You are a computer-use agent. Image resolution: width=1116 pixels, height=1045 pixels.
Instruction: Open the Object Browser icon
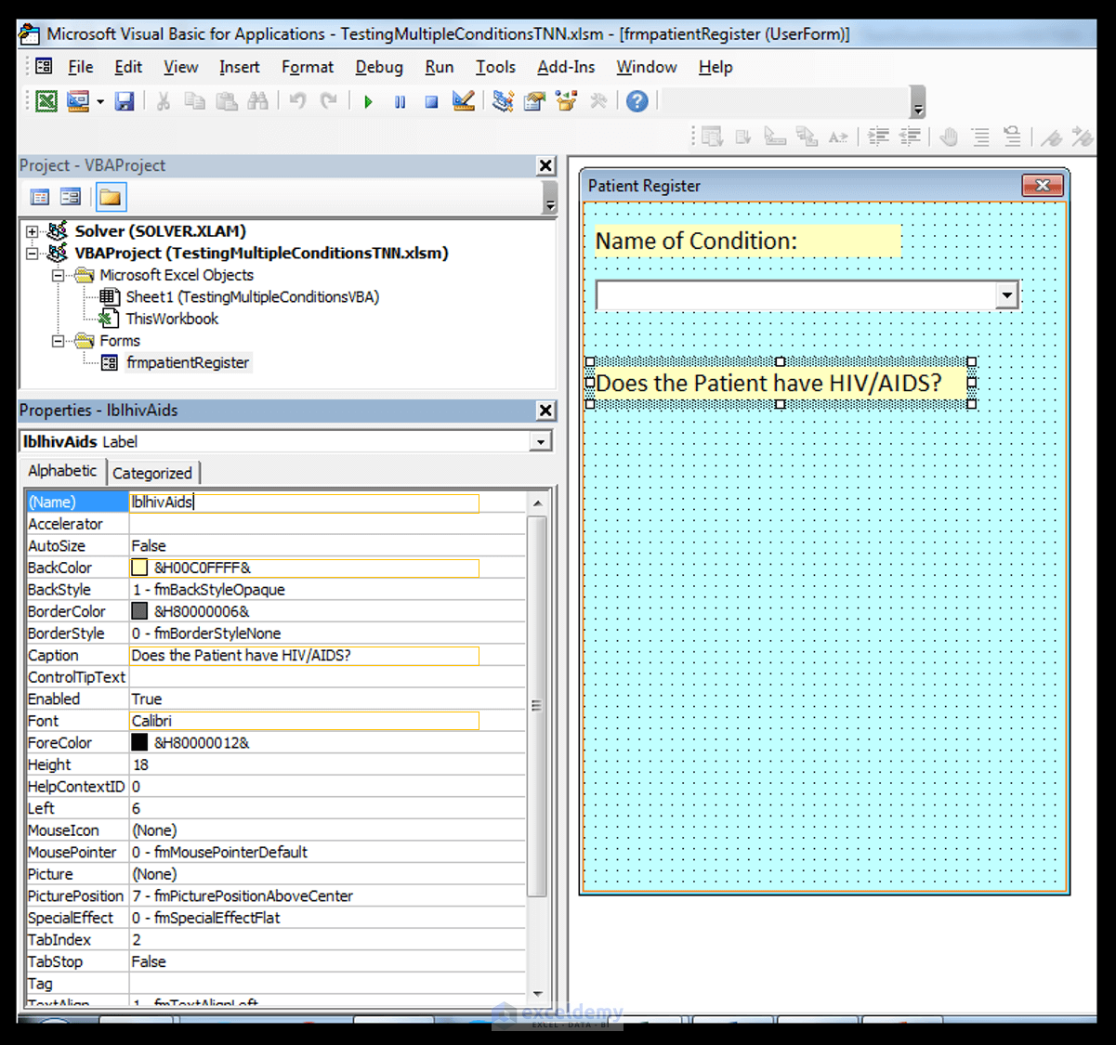[566, 101]
